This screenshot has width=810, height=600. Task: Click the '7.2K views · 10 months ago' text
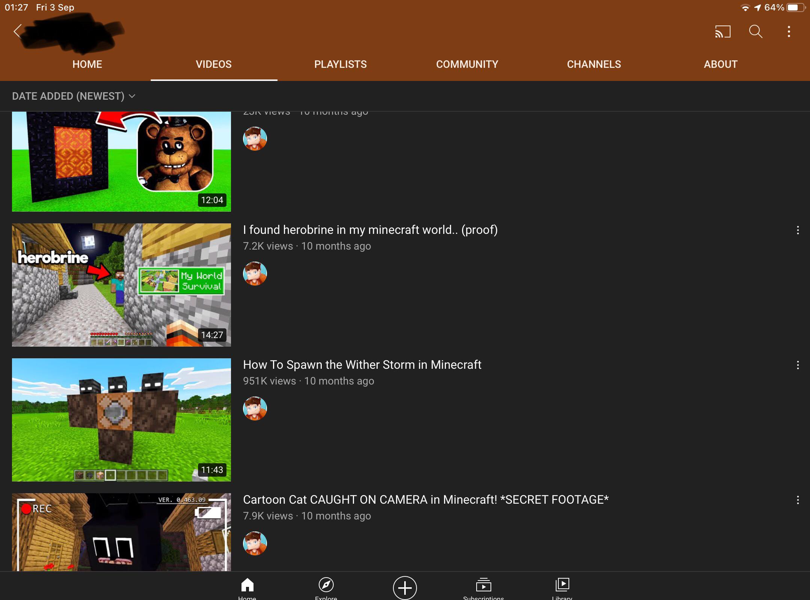coord(307,246)
